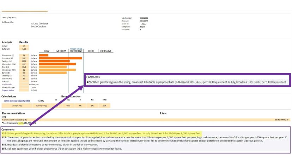Click the "A Lazy Gardener" report name
The height and width of the screenshot is (164, 292).
point(39,24)
